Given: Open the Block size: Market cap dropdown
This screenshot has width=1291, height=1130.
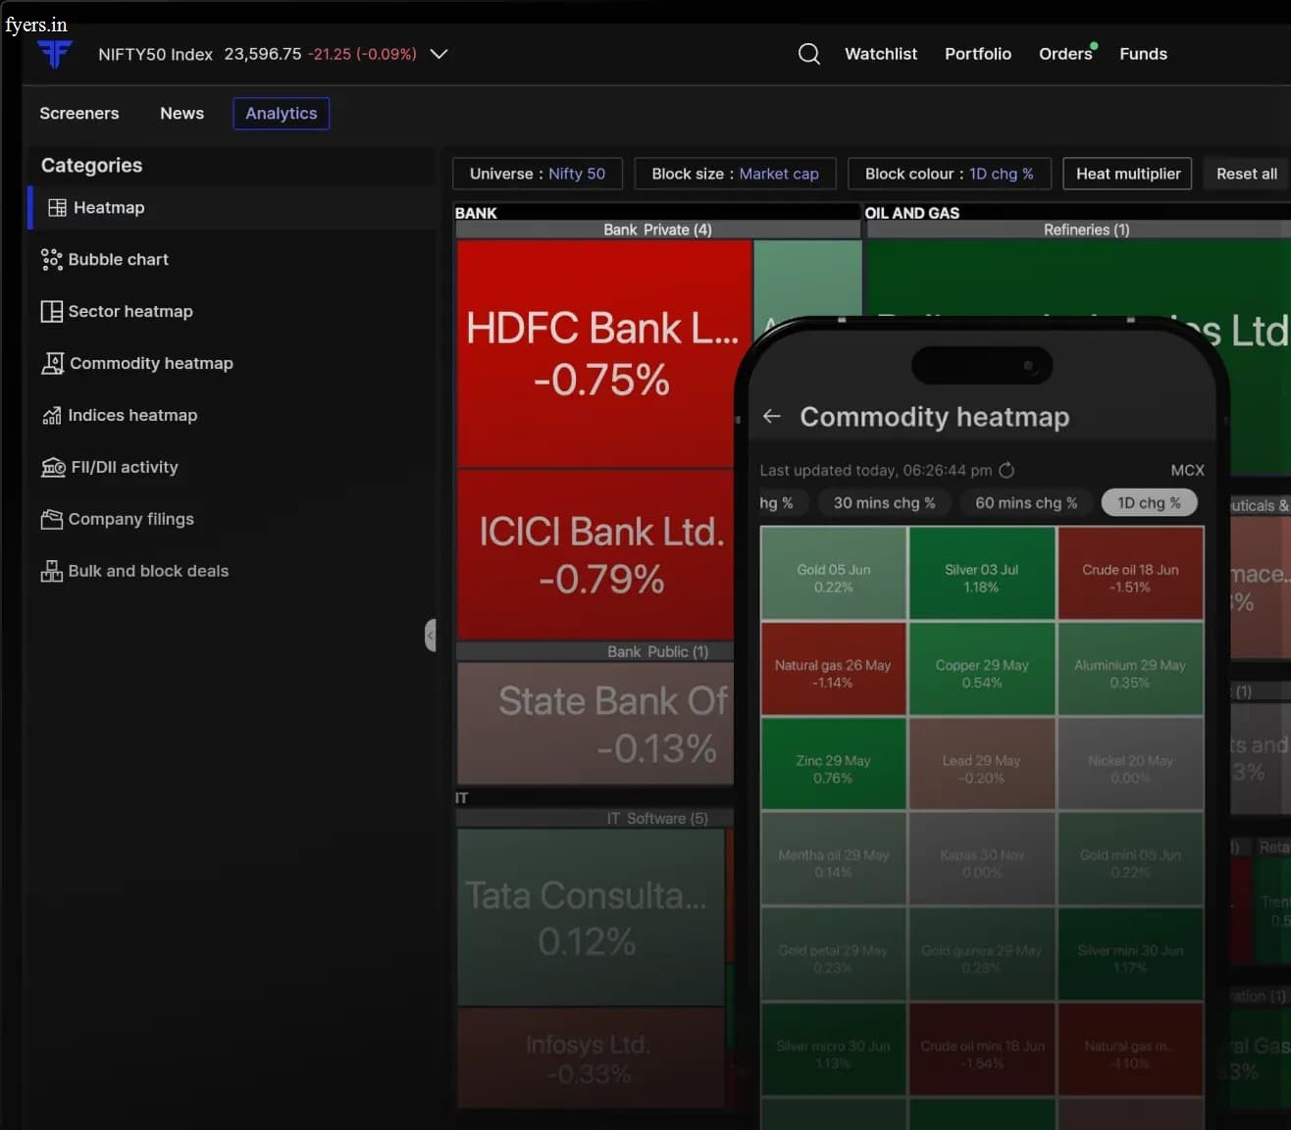Looking at the screenshot, I should (735, 174).
